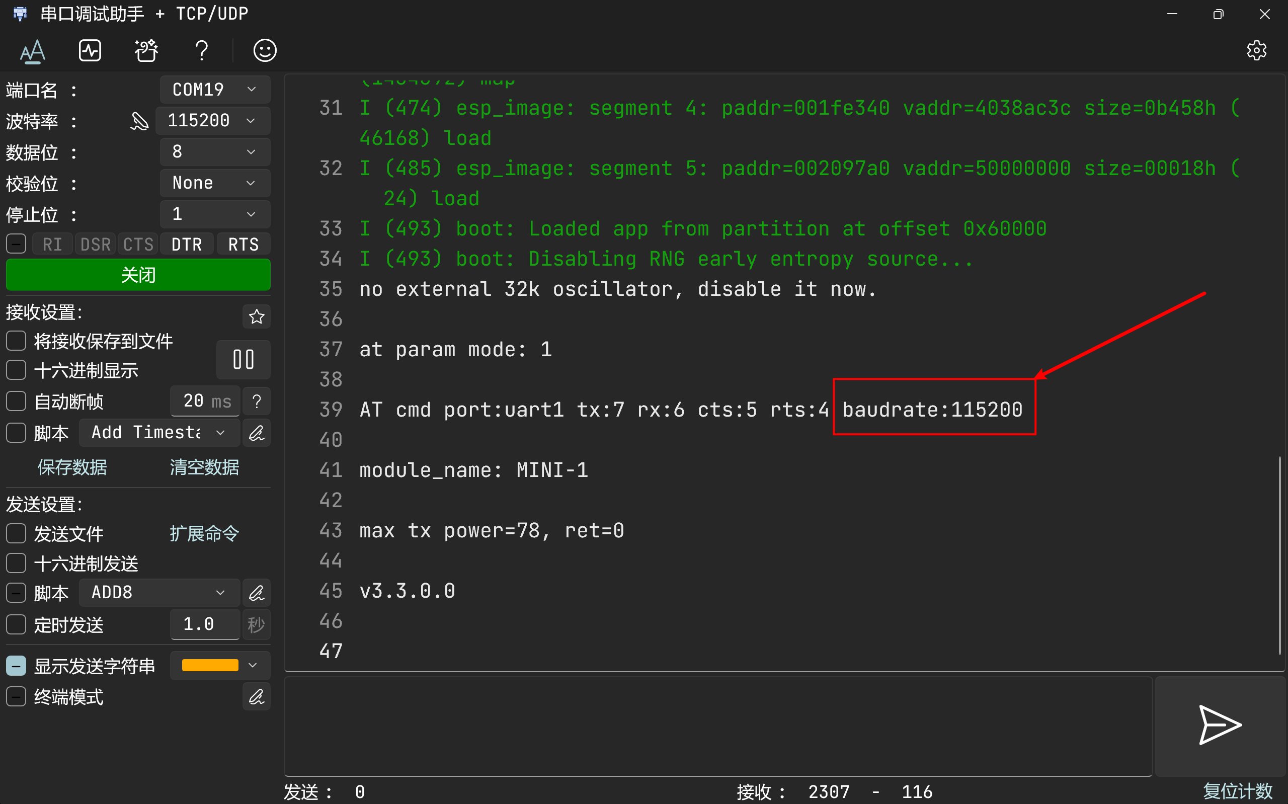Edit the Add Timestamp receive script
This screenshot has width=1288, height=804.
(x=257, y=433)
